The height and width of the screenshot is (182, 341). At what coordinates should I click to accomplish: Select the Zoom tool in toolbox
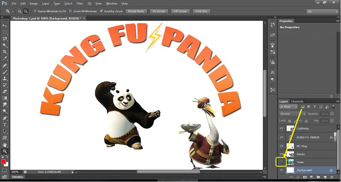(5, 151)
